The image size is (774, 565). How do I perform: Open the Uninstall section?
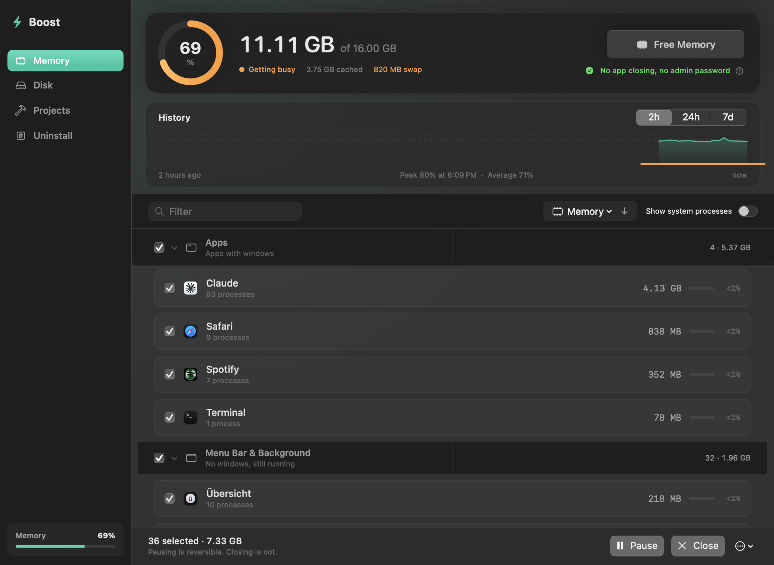[65, 136]
